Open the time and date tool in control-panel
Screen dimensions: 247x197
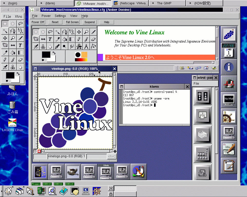click(x=202, y=115)
